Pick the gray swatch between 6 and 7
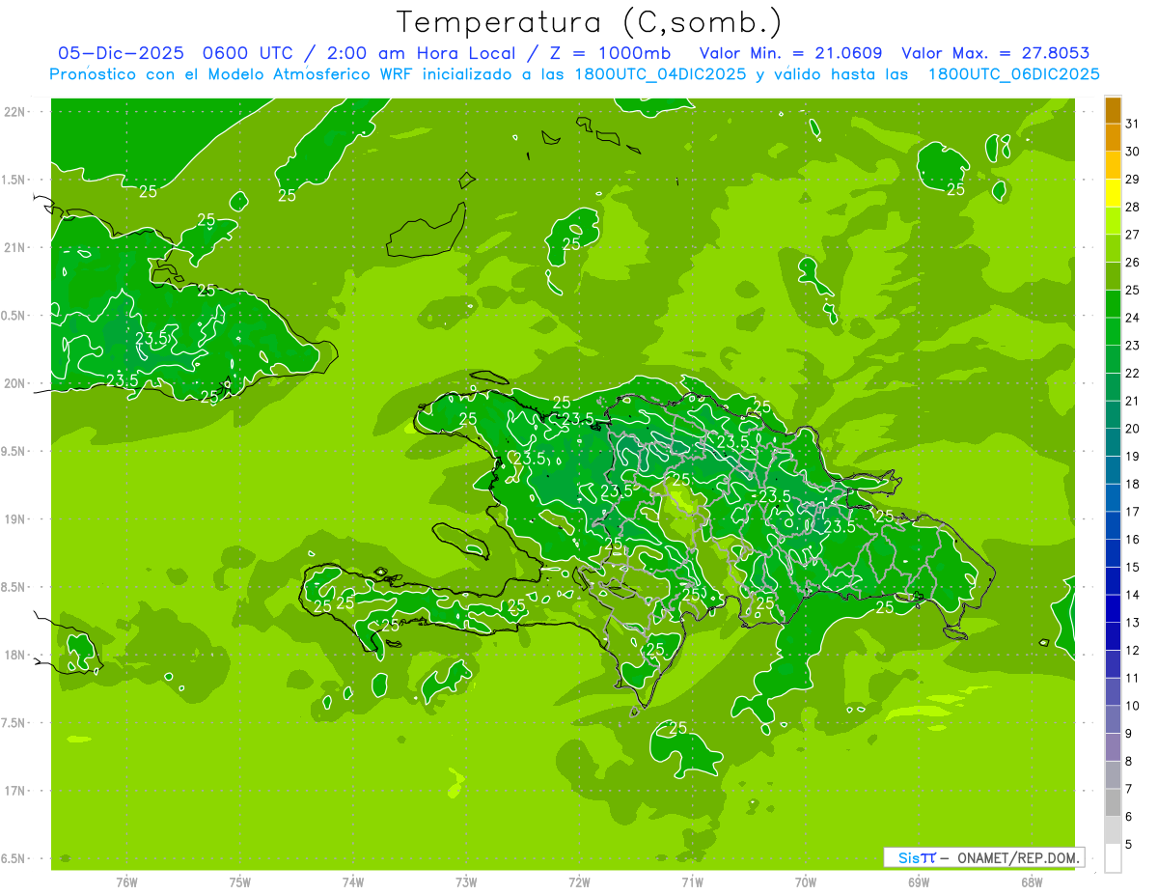This screenshot has width=1158, height=895. [x=1113, y=802]
